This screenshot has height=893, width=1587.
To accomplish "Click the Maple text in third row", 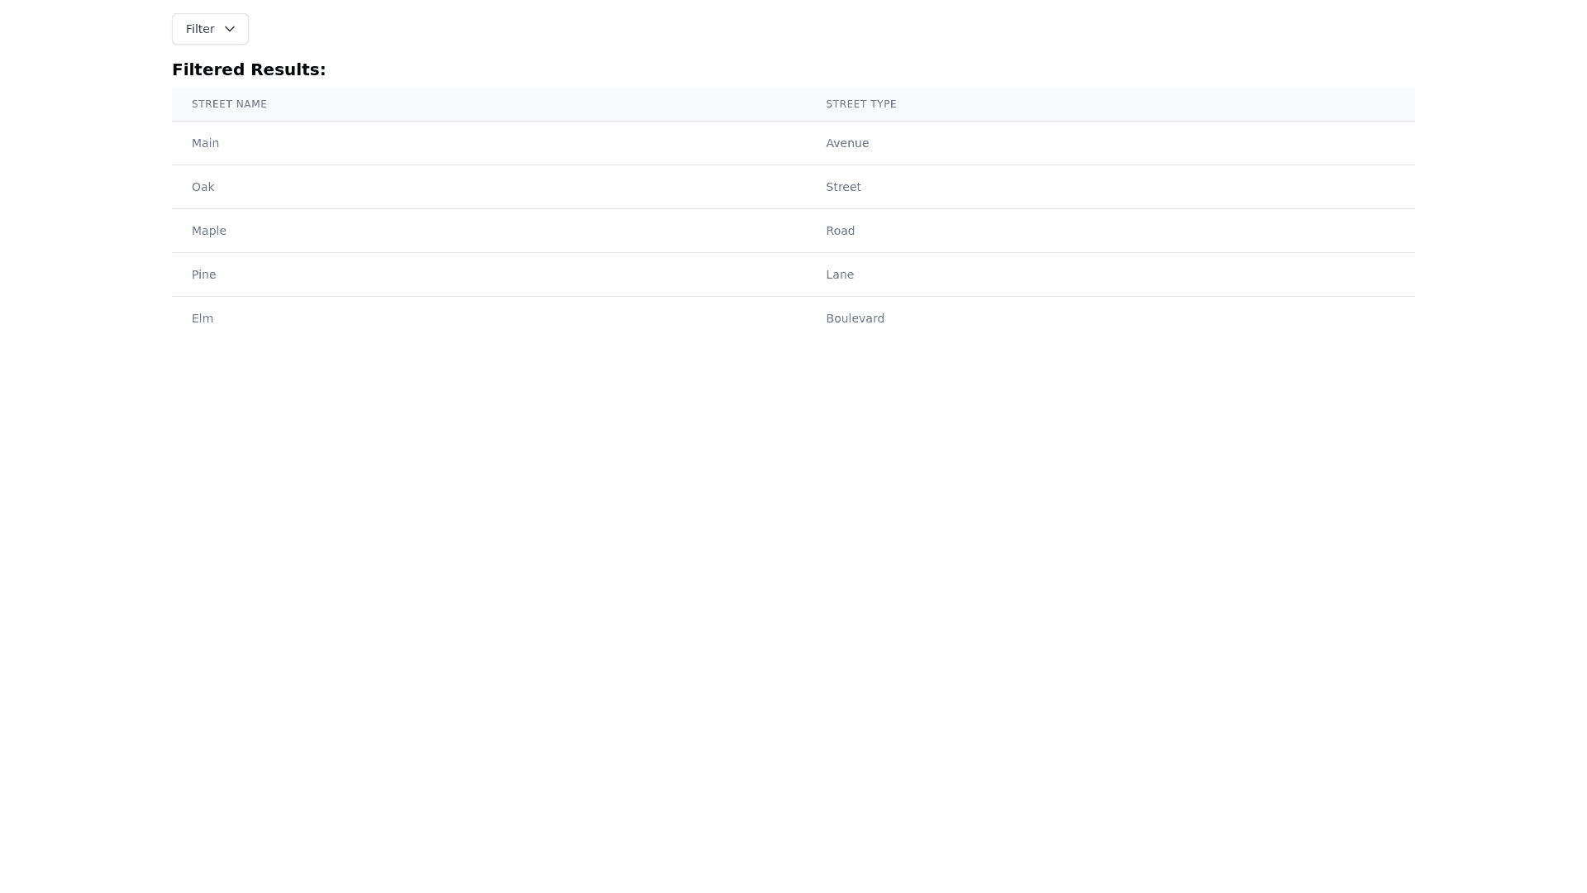I will click(x=208, y=231).
